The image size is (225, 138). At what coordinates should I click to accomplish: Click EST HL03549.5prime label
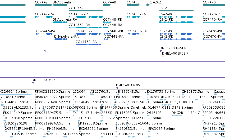click(23, 134)
